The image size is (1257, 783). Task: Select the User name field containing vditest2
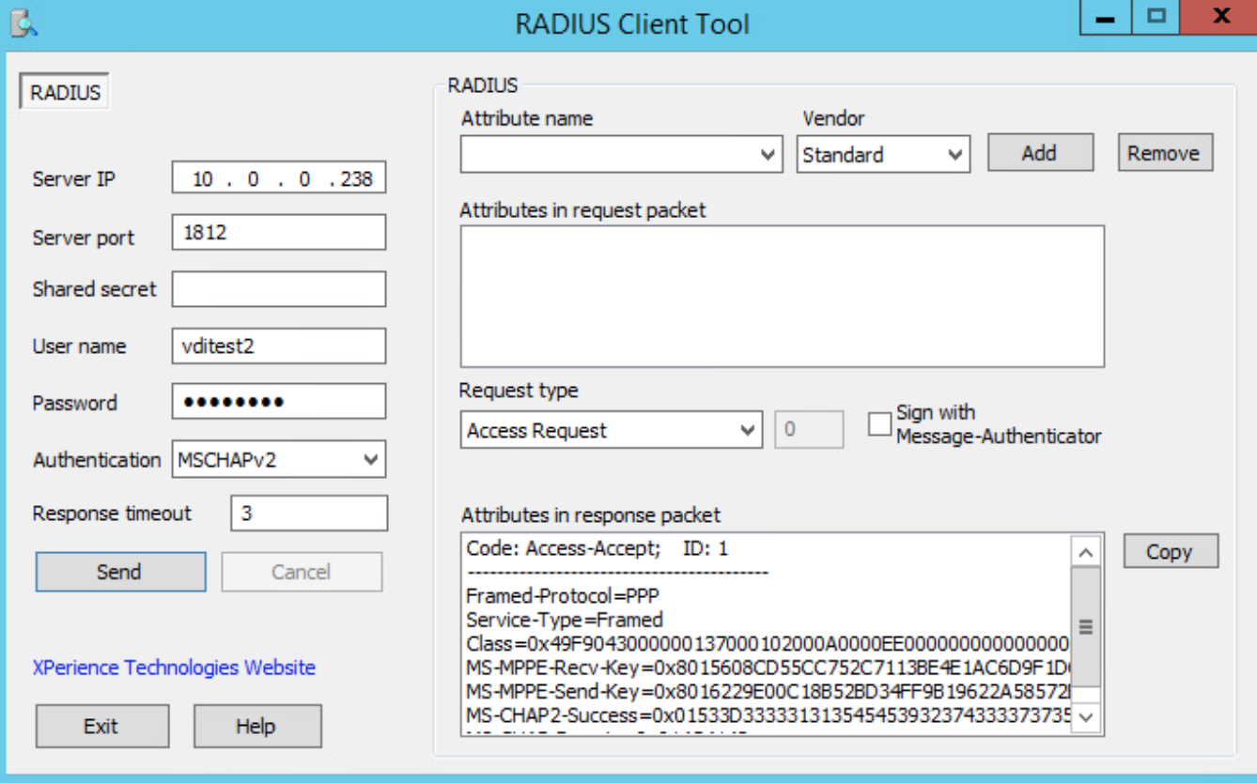tap(277, 345)
